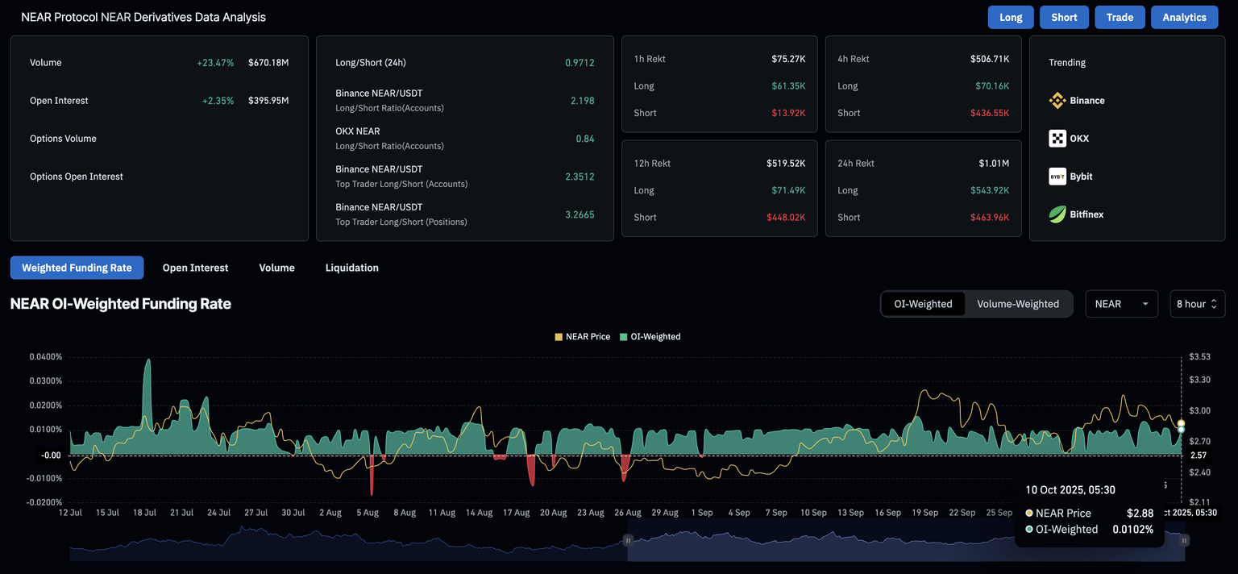The image size is (1238, 574).
Task: Switch to Volume-Weighted funding rate
Action: 1018,304
